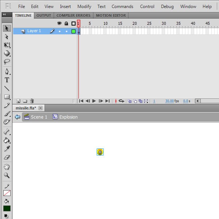Open the Debug menu
The height and width of the screenshot is (219, 219).
(167, 7)
